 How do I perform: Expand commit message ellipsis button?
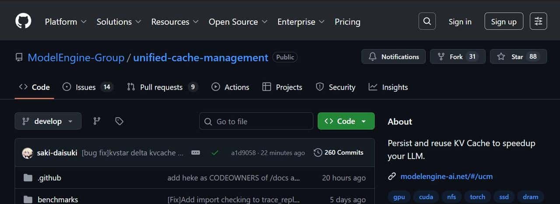pyautogui.click(x=196, y=153)
